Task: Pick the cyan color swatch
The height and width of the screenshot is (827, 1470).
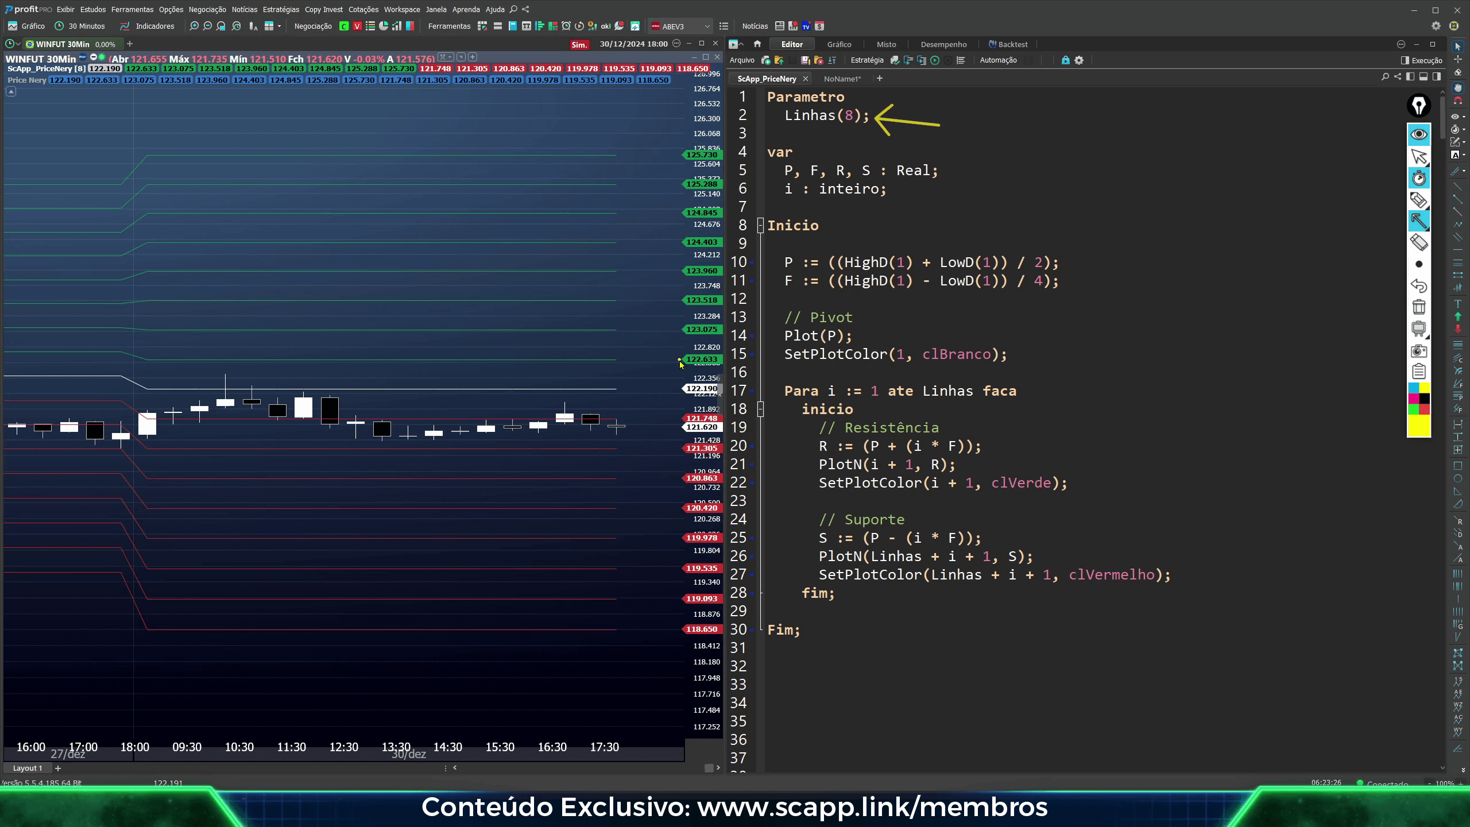Action: (x=1414, y=388)
